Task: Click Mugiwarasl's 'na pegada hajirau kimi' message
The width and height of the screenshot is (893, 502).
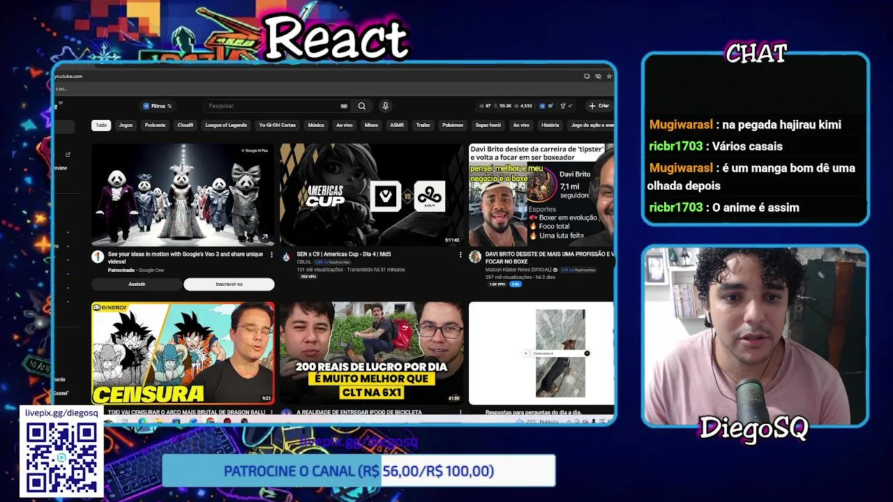Action: point(745,125)
